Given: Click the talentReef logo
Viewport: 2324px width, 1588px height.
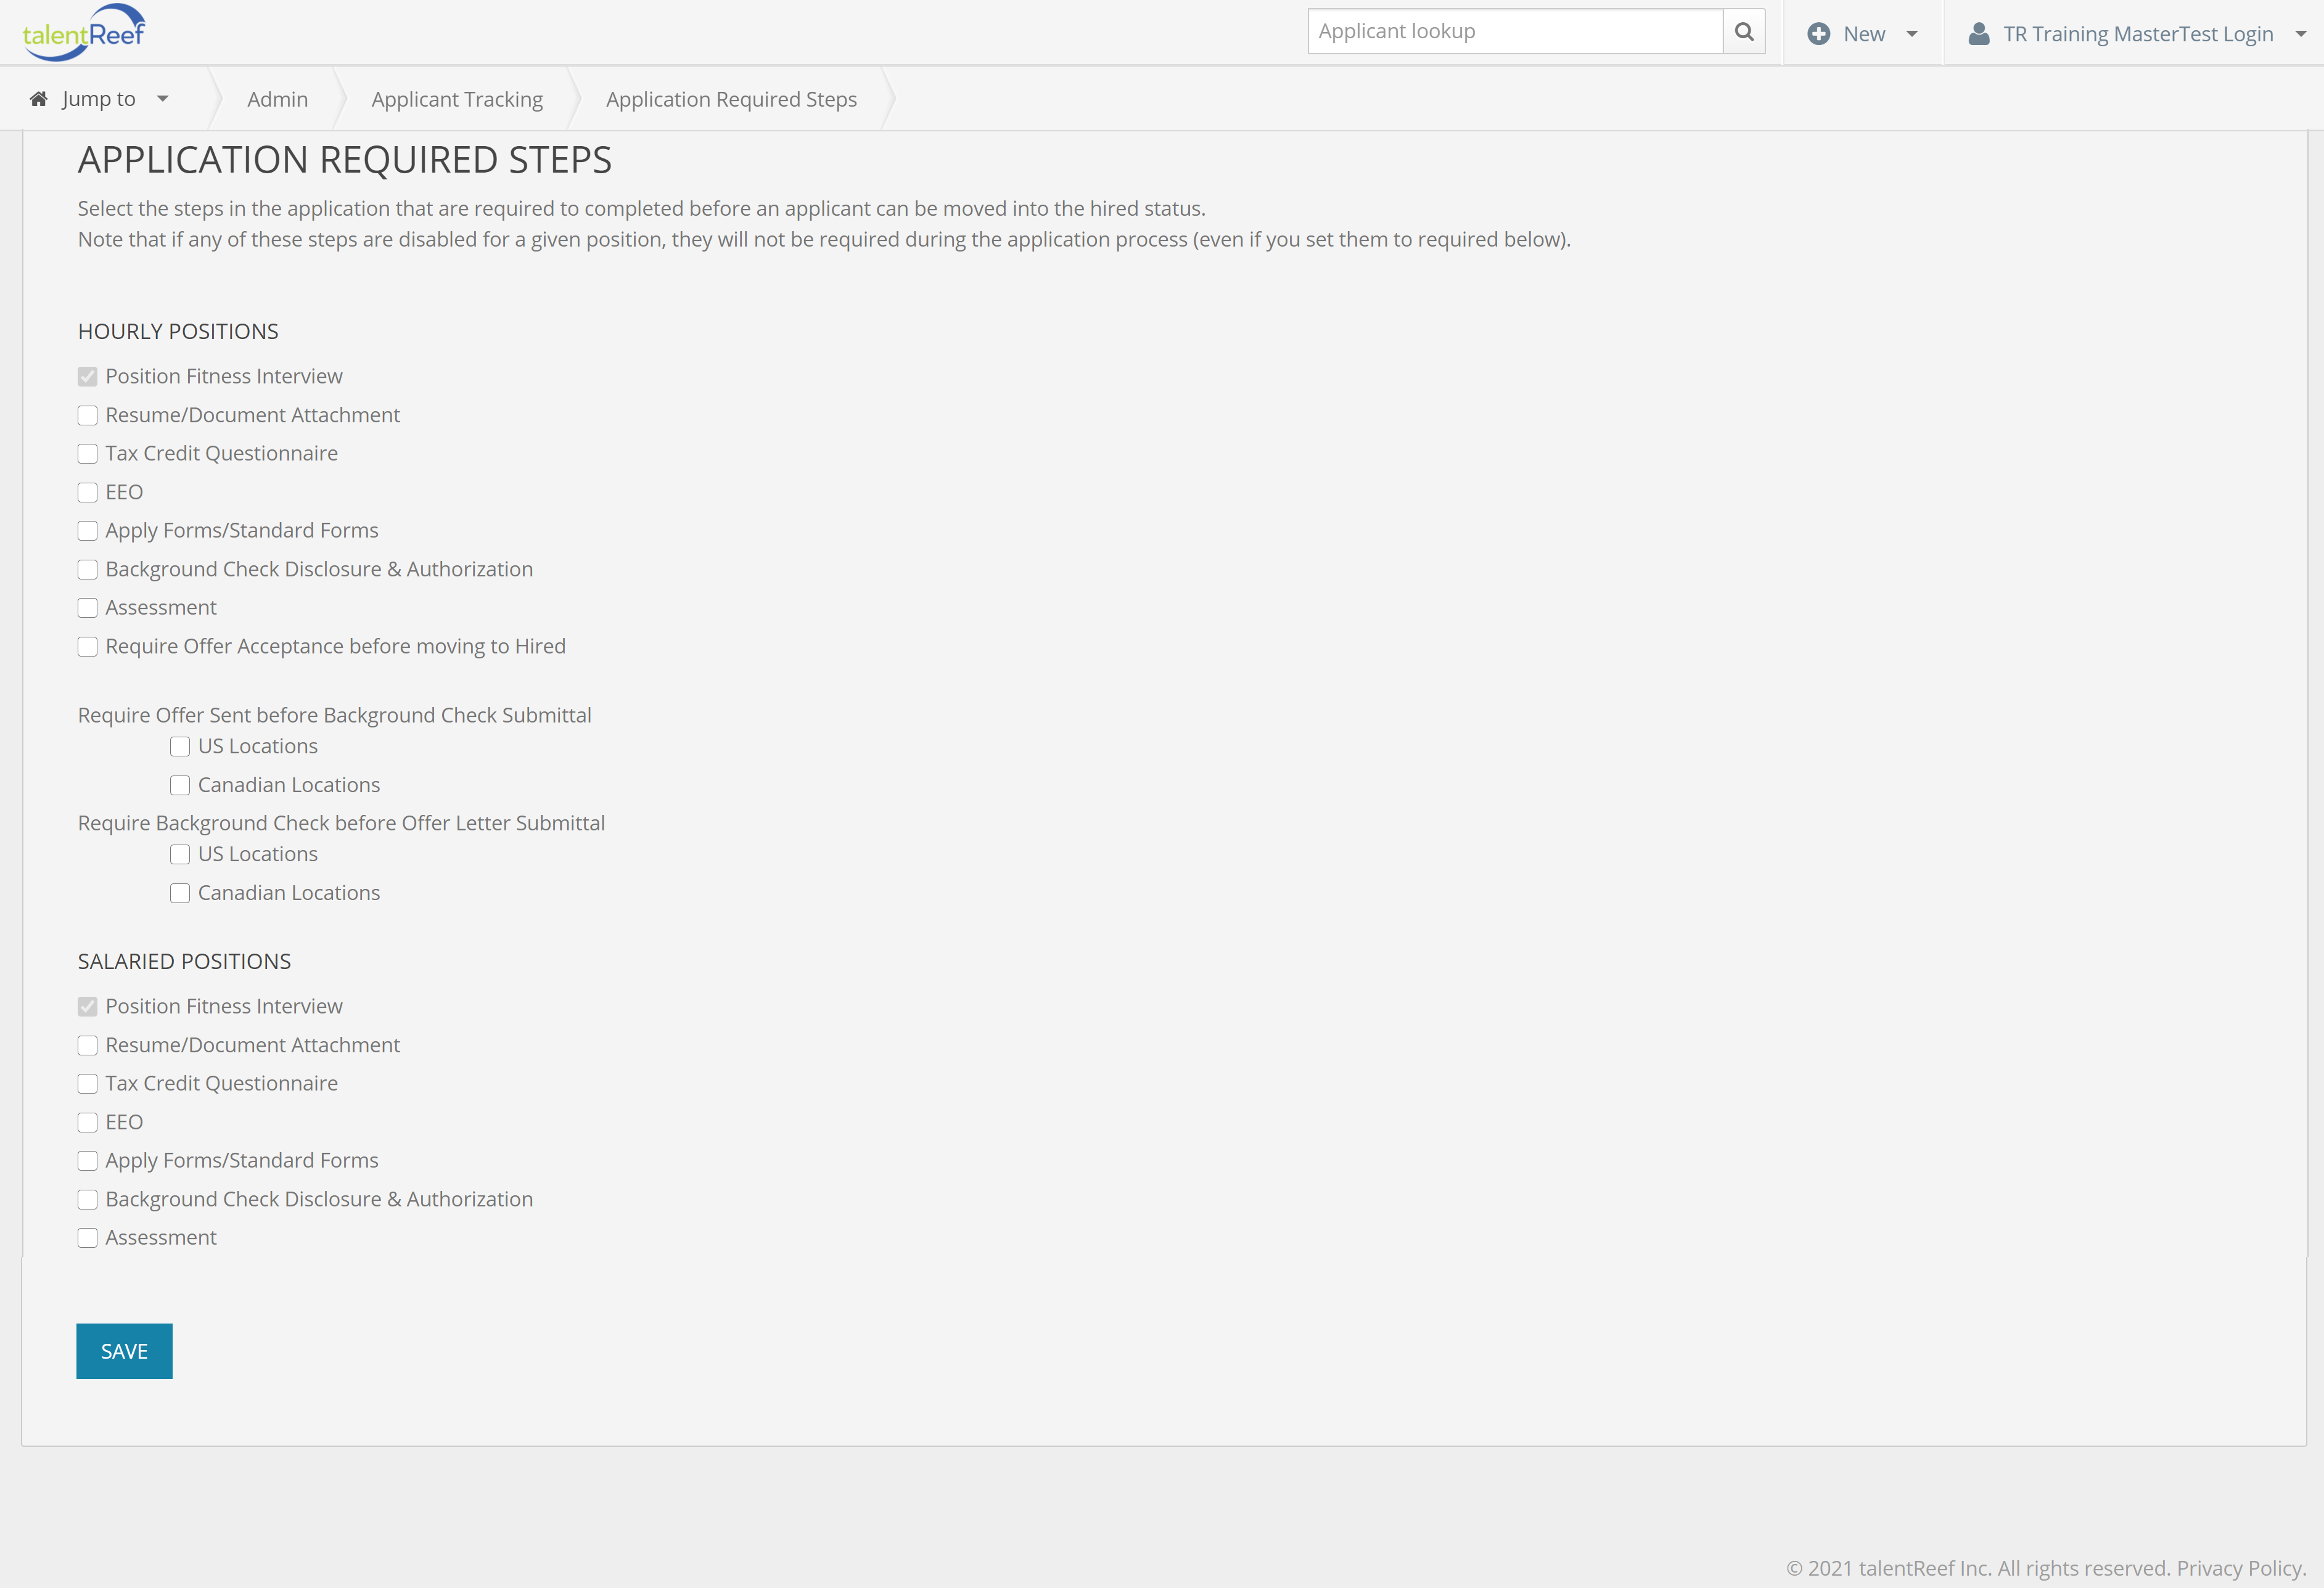Looking at the screenshot, I should [84, 33].
